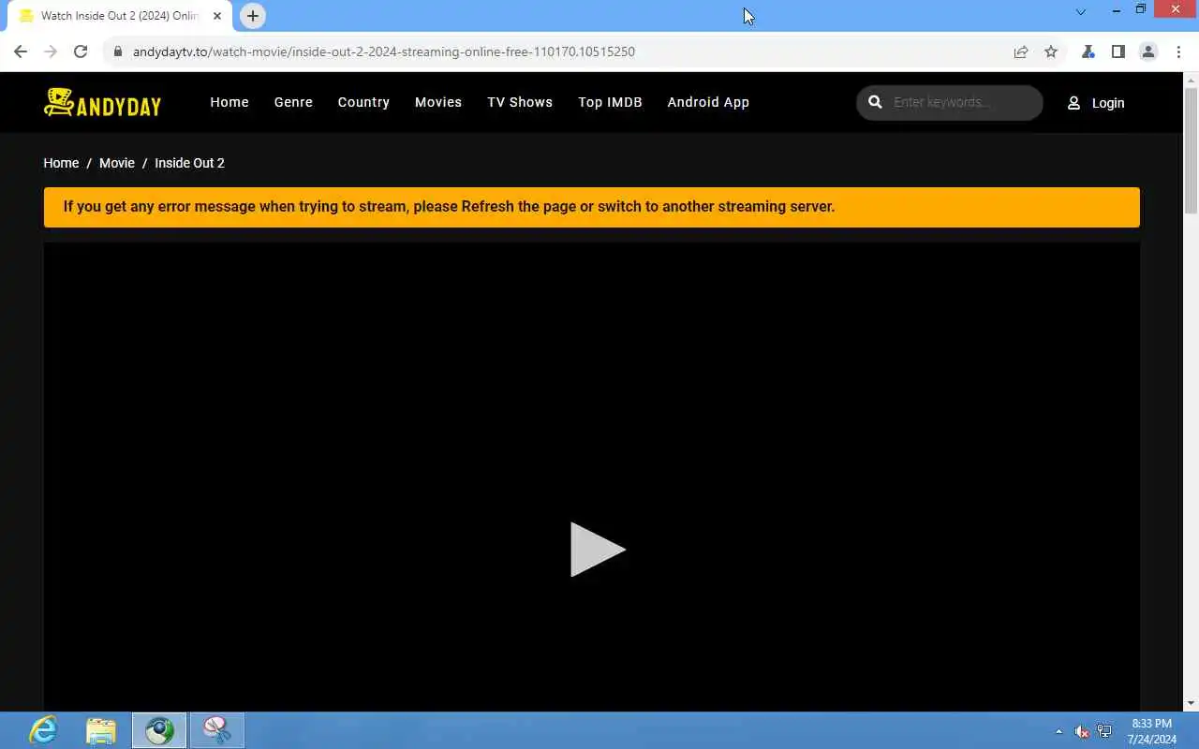The width and height of the screenshot is (1199, 749).
Task: Open the Home nav menu item
Action: (229, 102)
